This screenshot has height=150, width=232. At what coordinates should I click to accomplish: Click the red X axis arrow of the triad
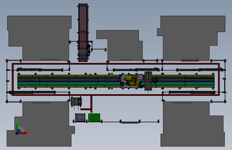[x=23, y=133]
